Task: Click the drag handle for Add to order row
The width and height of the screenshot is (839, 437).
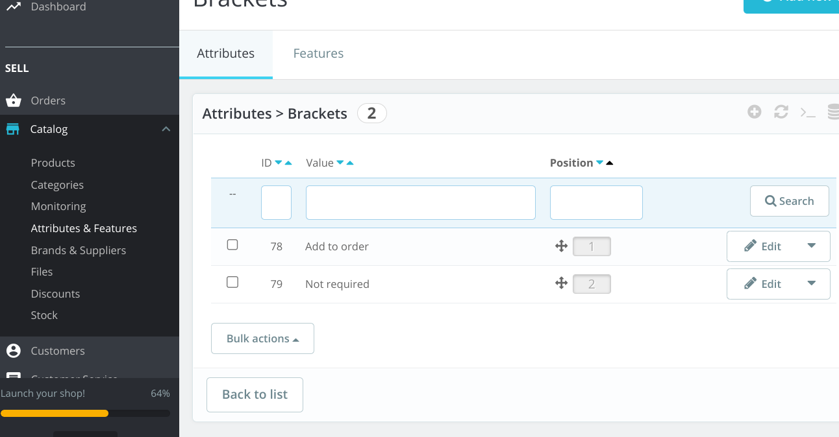Action: 562,246
